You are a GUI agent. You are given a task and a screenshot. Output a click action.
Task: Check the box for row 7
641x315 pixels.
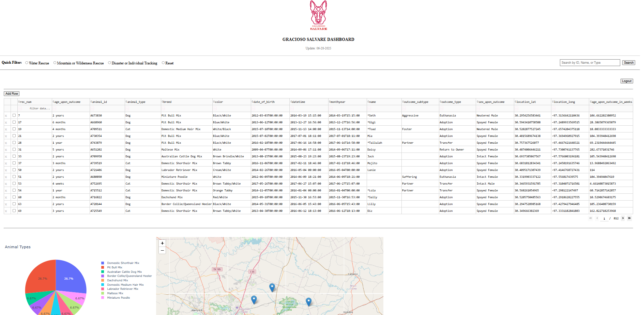pyautogui.click(x=14, y=115)
